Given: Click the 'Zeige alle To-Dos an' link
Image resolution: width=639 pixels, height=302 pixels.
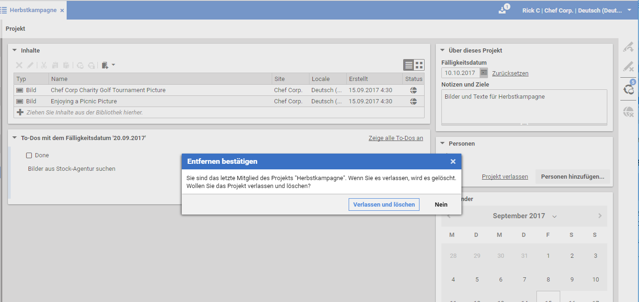Looking at the screenshot, I should coord(396,138).
